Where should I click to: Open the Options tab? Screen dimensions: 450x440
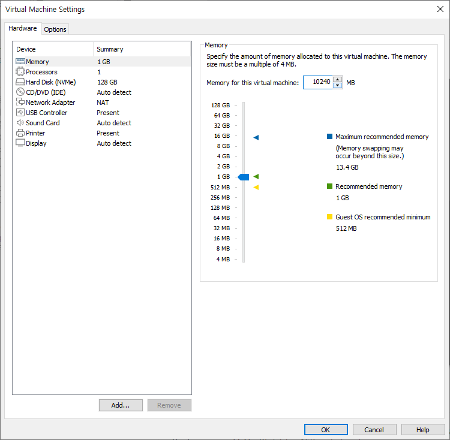click(x=55, y=29)
